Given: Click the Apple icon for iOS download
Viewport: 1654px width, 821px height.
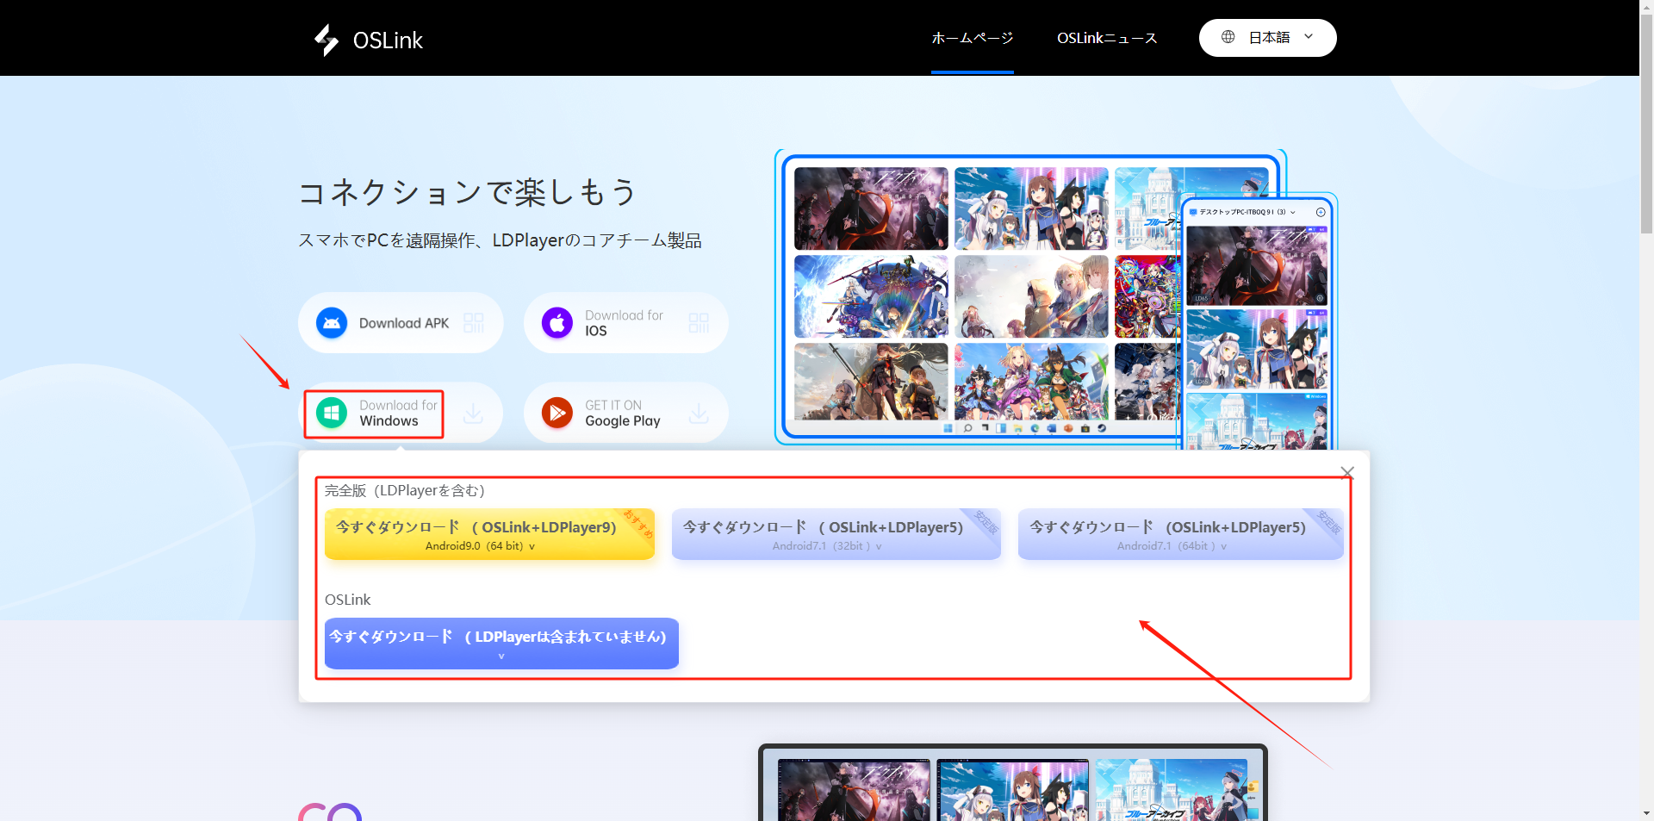Looking at the screenshot, I should click(x=557, y=323).
